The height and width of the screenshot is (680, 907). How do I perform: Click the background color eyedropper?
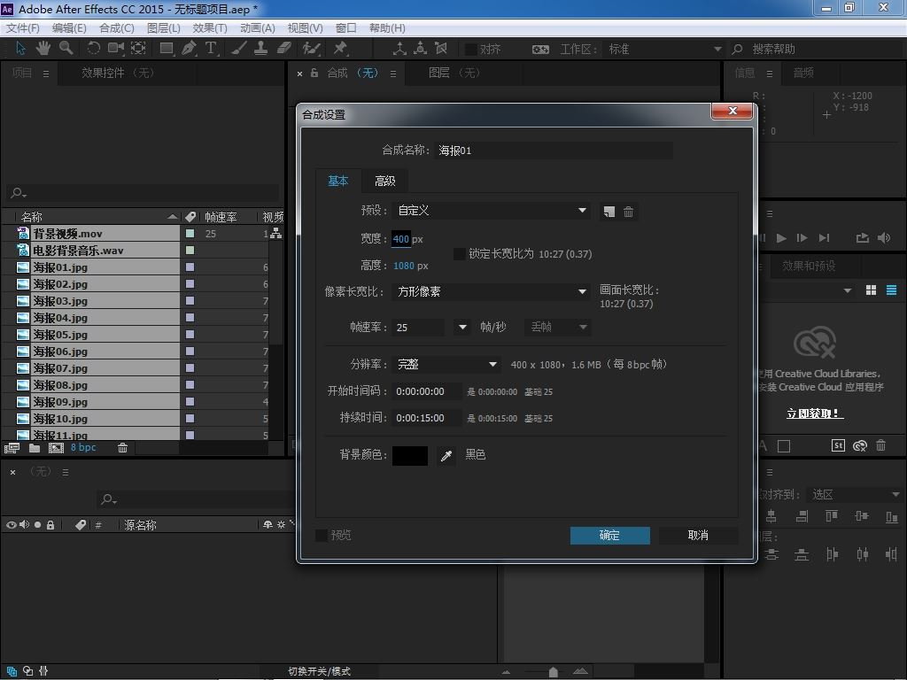pyautogui.click(x=446, y=456)
